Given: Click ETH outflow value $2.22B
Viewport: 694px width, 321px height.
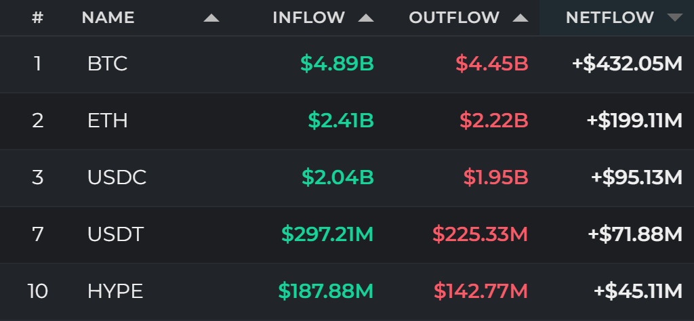Looking at the screenshot, I should (494, 121).
